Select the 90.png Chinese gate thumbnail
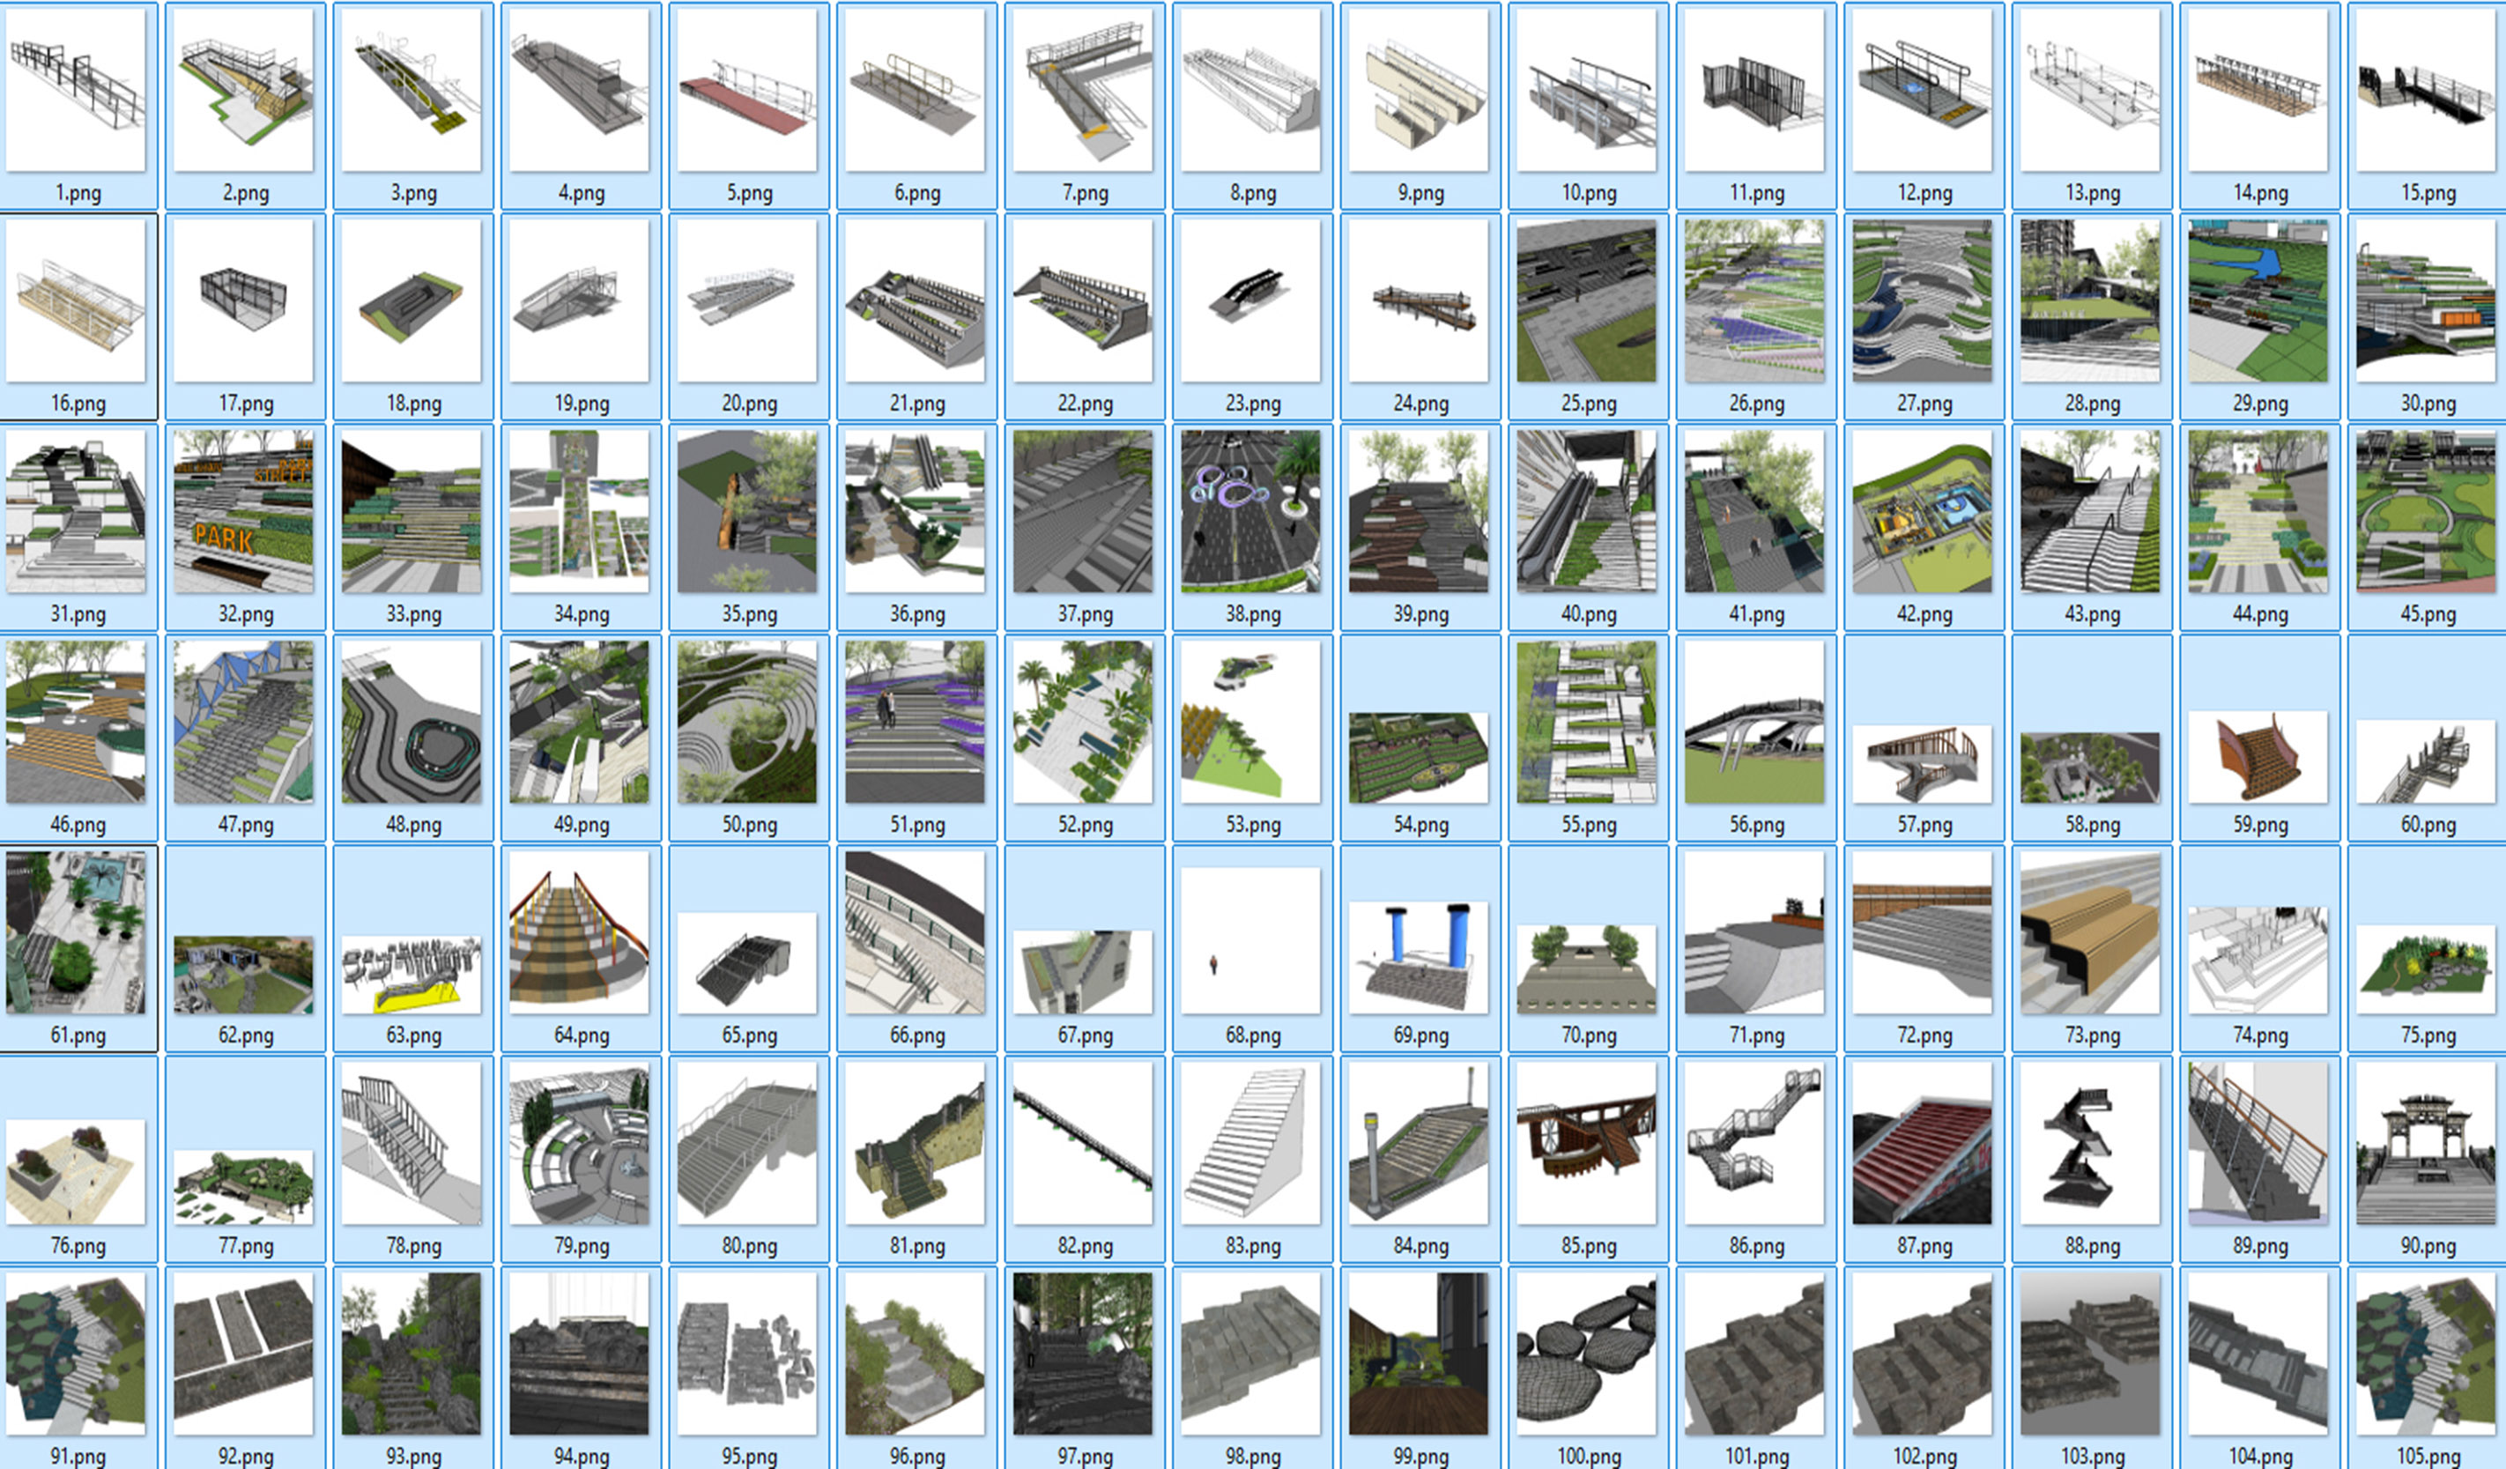Screen dimensions: 2506x1469 tap(2427, 1143)
